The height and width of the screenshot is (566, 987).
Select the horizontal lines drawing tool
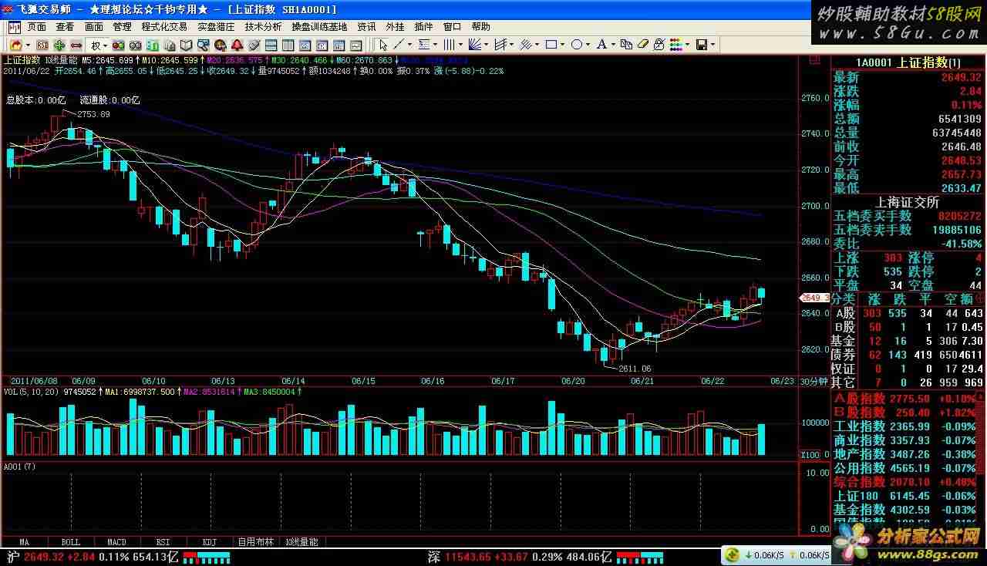tap(423, 45)
